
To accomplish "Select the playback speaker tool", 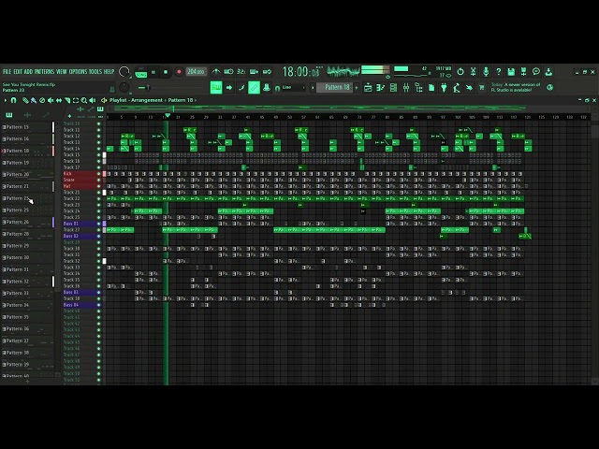I will [93, 100].
